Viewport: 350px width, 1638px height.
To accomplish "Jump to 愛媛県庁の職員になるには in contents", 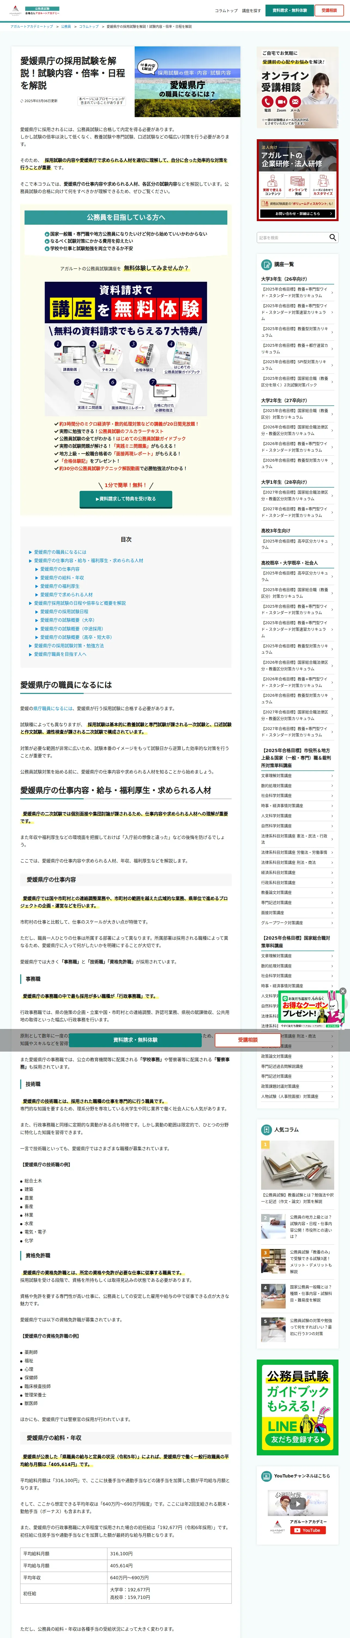I will pyautogui.click(x=60, y=552).
